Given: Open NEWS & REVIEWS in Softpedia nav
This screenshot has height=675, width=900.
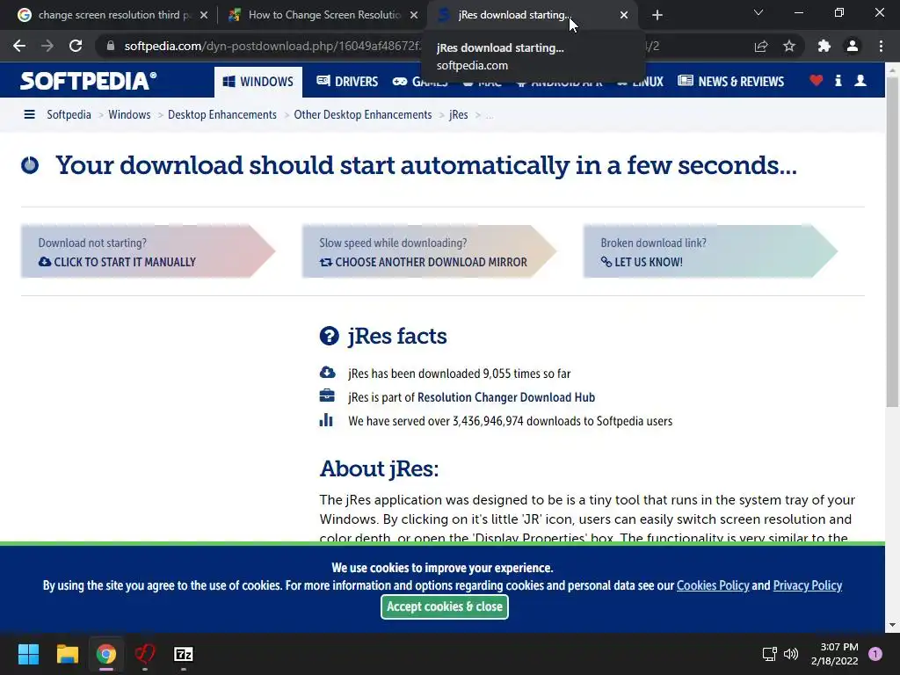Looking at the screenshot, I should (x=730, y=82).
